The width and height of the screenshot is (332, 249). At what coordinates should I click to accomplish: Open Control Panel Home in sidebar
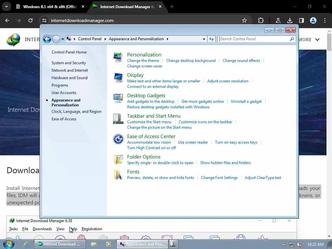pyautogui.click(x=69, y=52)
